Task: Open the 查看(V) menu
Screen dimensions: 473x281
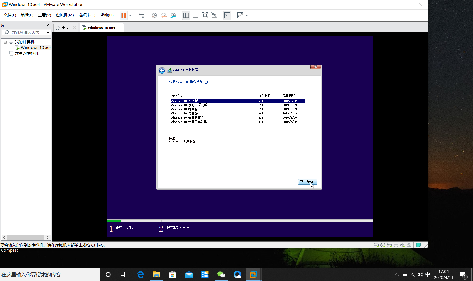Action: coord(45,15)
